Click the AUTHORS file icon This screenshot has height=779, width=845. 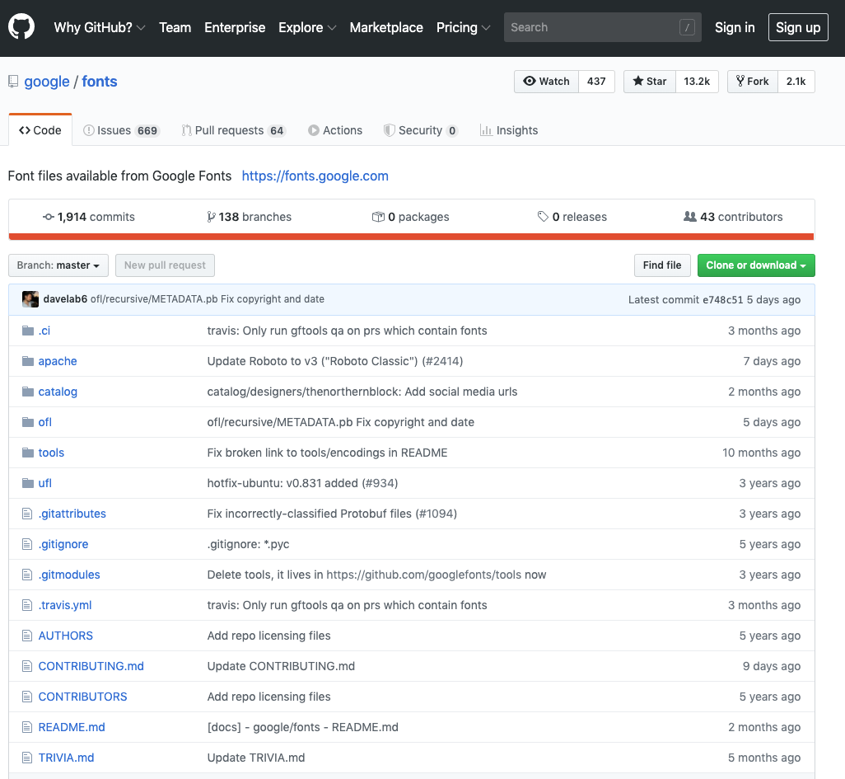click(27, 636)
